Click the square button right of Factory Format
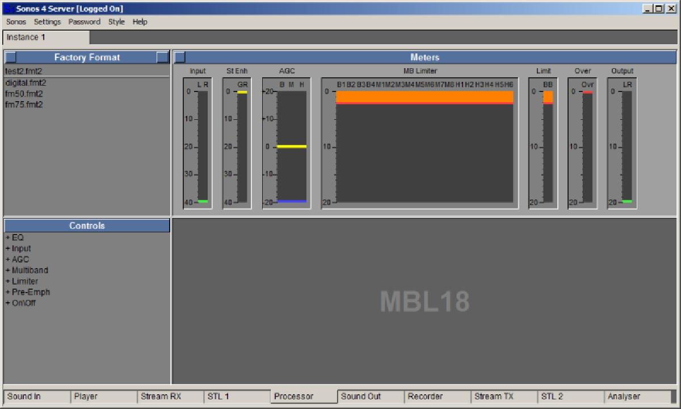681x409 pixels. (162, 57)
